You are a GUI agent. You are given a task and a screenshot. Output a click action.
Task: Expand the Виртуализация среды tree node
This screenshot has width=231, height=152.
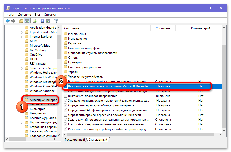[x=22, y=123]
